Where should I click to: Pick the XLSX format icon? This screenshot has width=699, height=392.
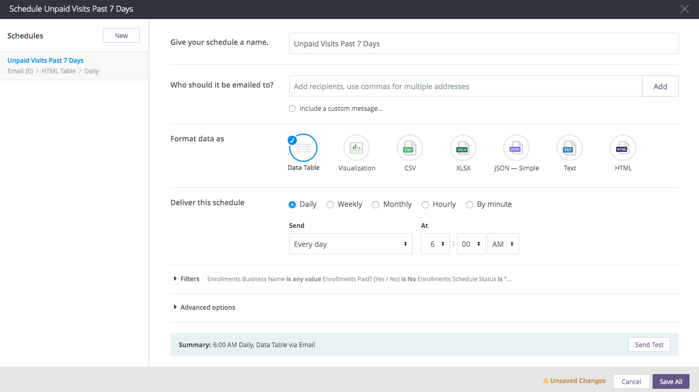(x=463, y=148)
